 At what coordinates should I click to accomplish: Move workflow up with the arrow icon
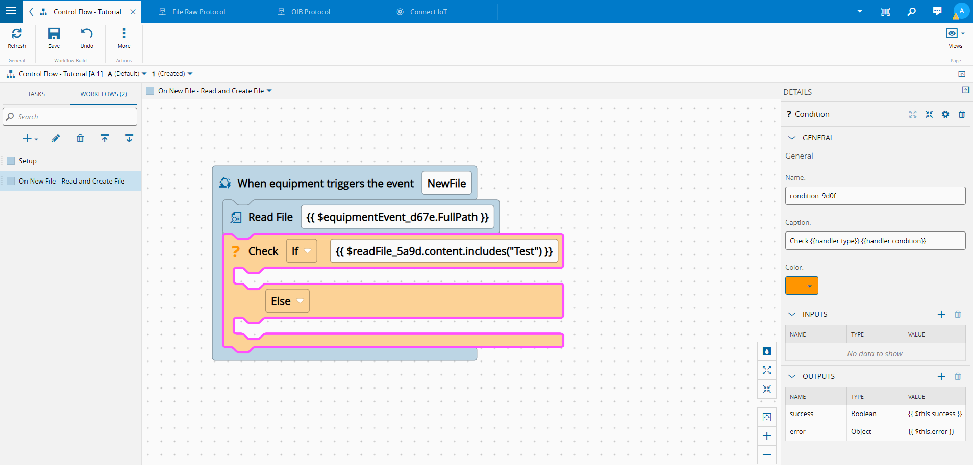105,138
